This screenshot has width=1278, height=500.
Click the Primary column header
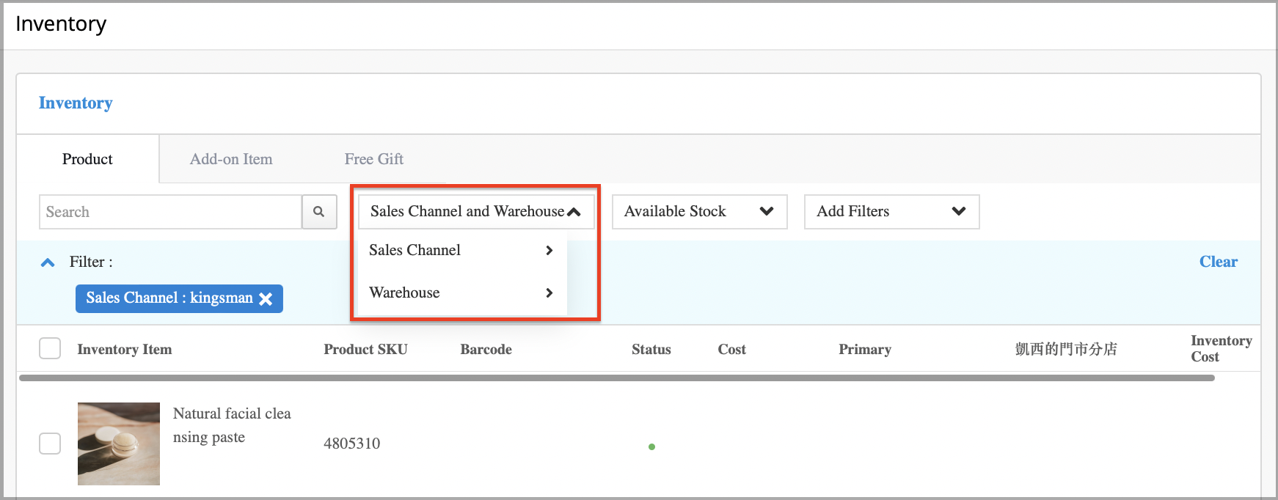tap(865, 350)
